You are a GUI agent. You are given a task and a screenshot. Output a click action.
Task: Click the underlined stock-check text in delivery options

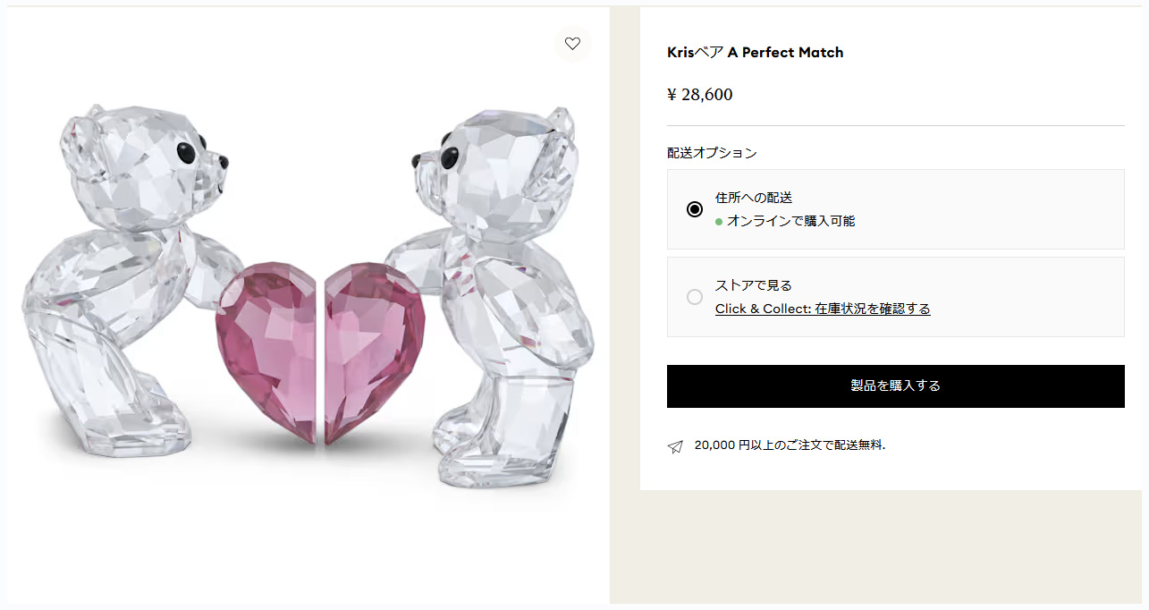click(822, 308)
